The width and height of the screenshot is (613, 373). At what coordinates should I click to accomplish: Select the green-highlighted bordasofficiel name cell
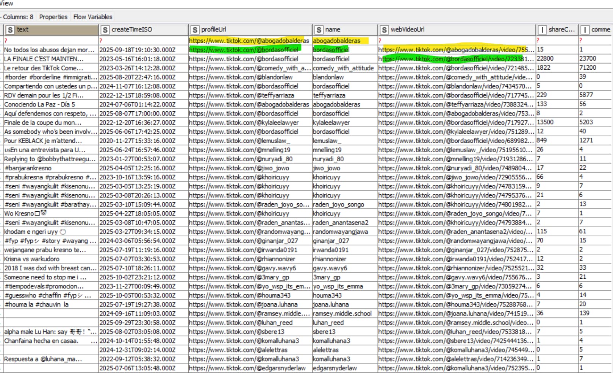(x=331, y=50)
